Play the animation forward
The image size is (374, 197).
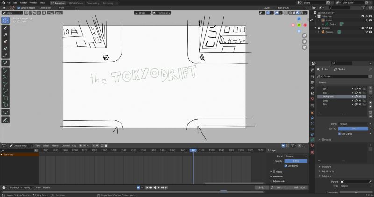coord(158,188)
